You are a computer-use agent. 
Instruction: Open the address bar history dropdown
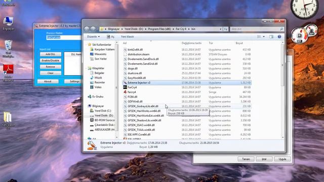(221, 29)
